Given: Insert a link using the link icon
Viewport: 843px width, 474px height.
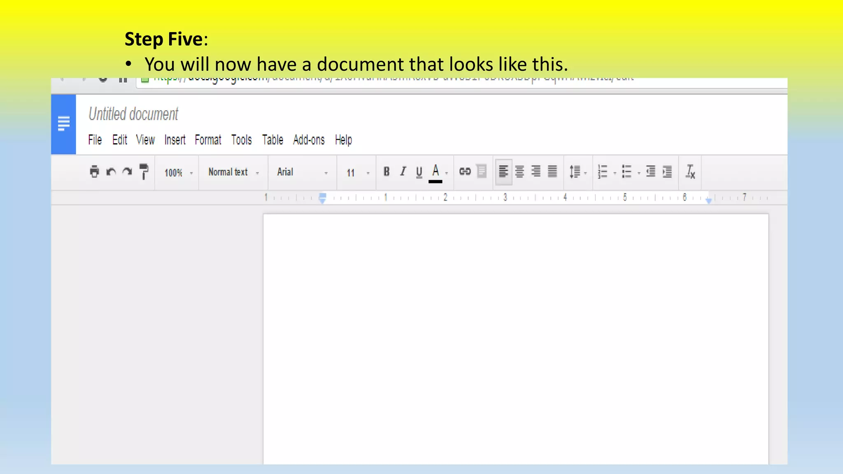Looking at the screenshot, I should coord(465,171).
